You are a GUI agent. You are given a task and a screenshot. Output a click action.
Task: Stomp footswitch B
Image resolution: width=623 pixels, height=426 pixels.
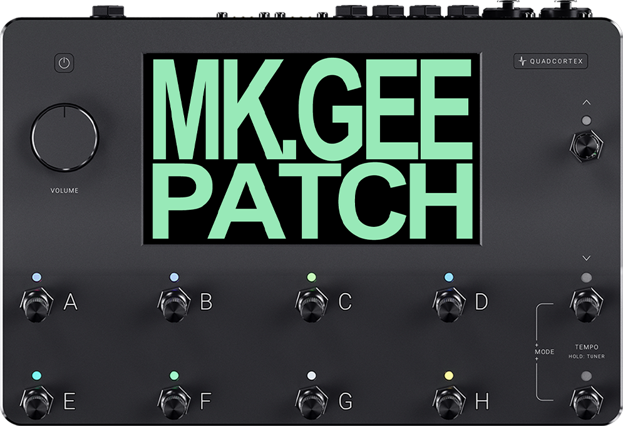tap(173, 305)
